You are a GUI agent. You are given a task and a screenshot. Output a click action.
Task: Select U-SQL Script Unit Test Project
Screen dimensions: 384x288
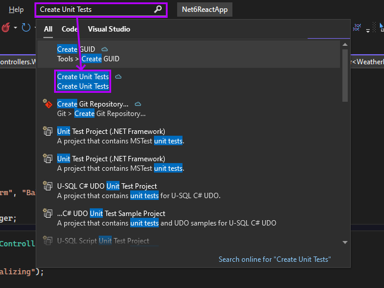point(188,240)
